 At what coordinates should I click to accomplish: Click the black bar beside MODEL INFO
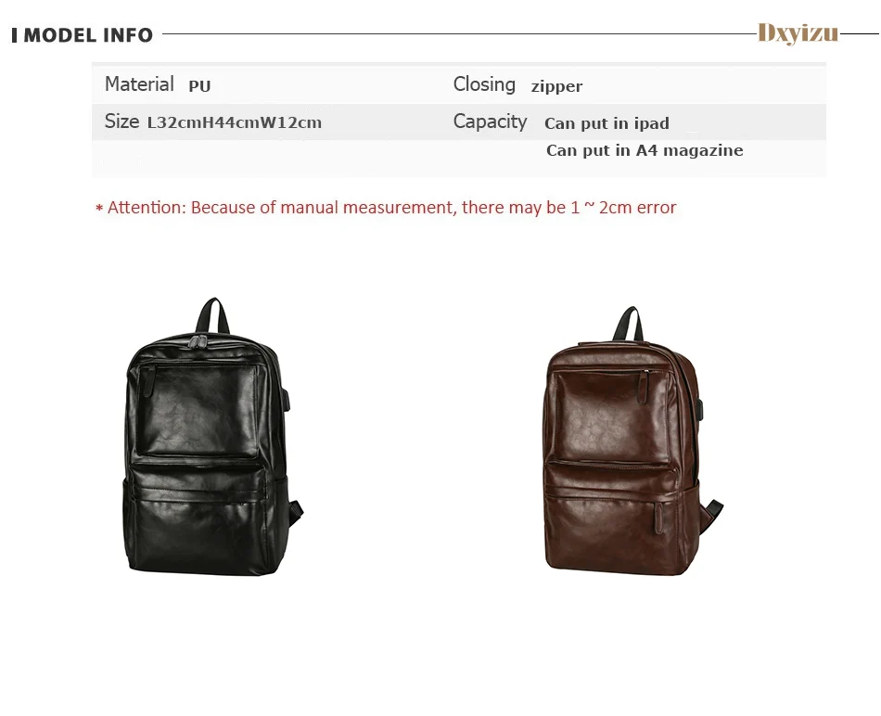pos(15,35)
